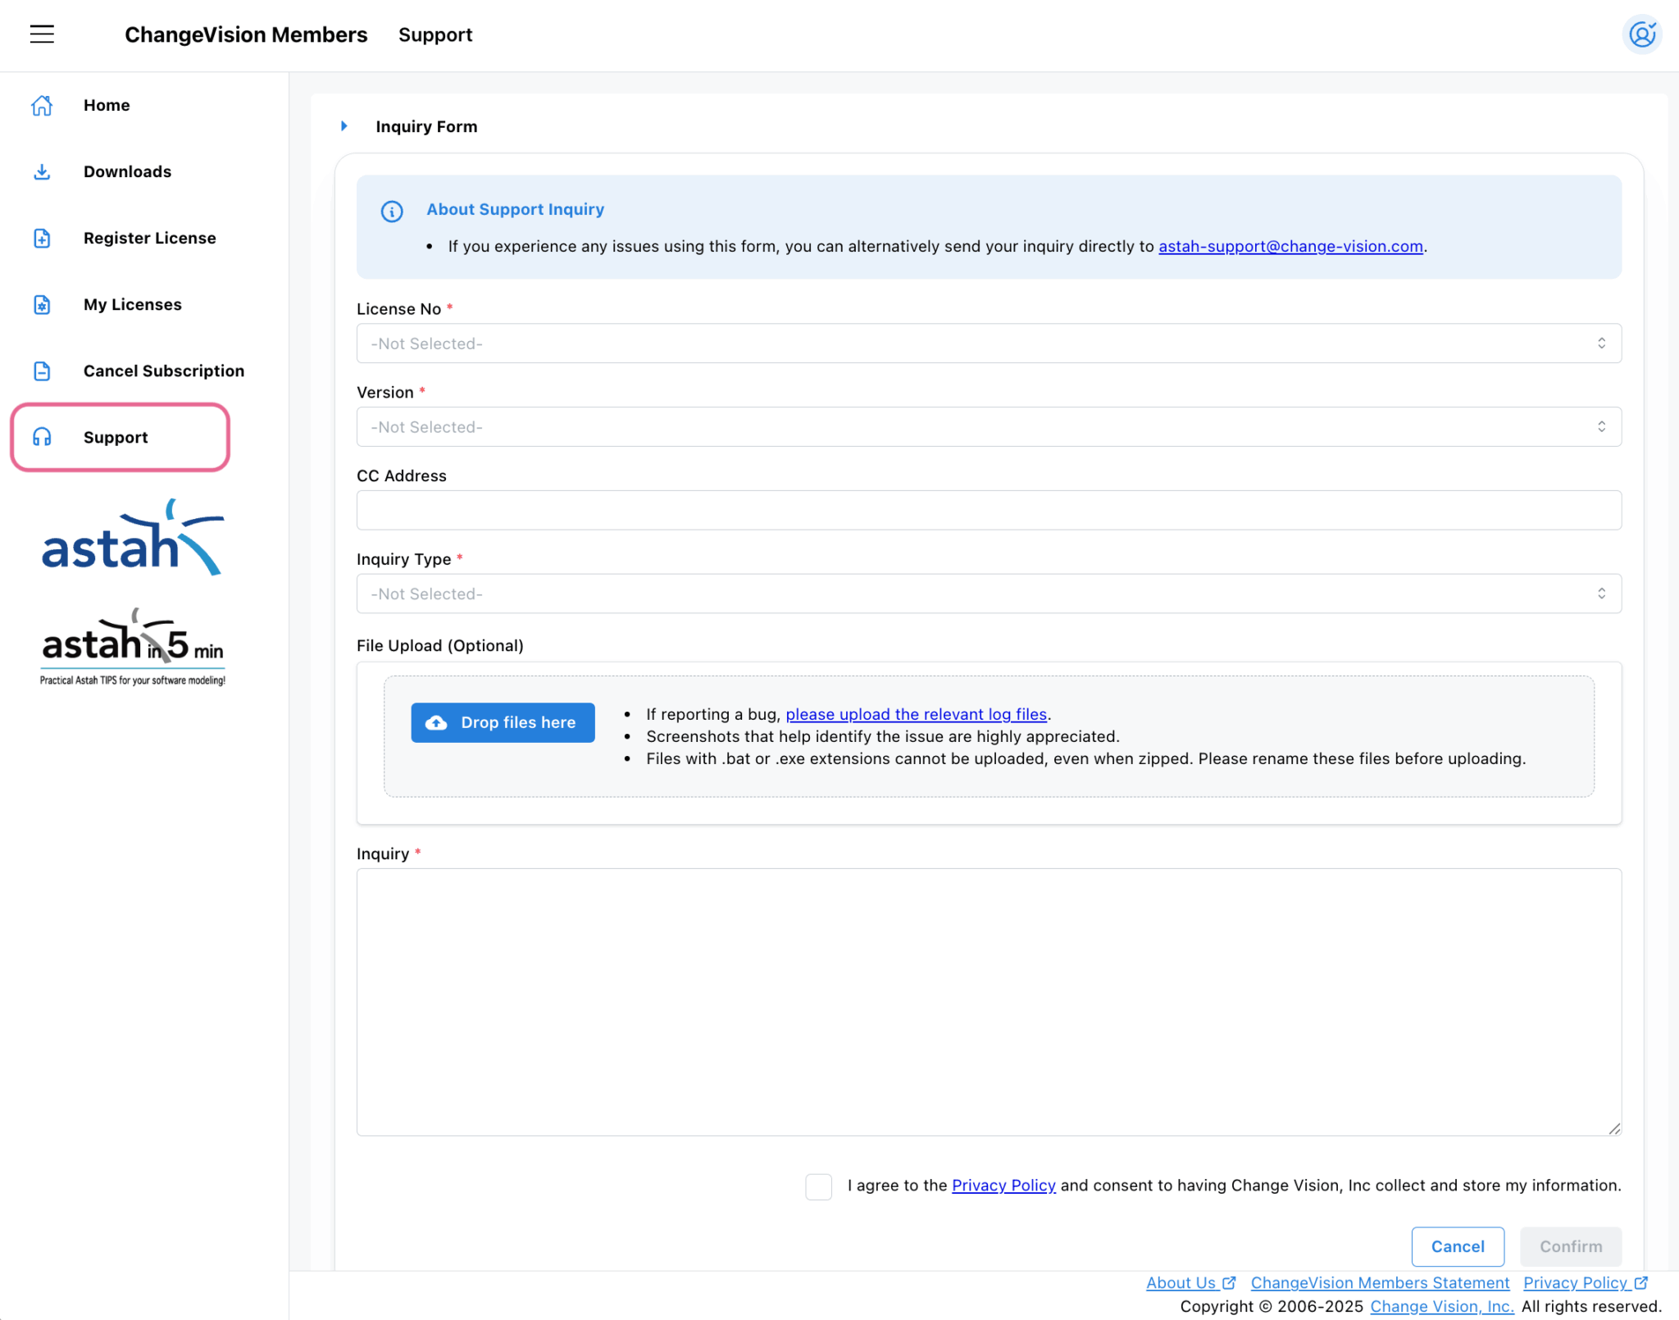
Task: Open the License No dropdown
Action: point(988,344)
